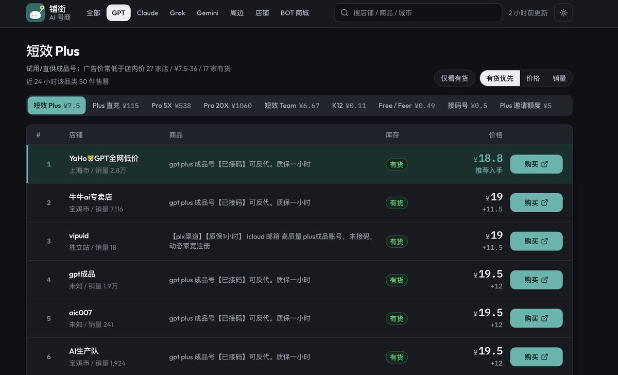Click the 价格 column header
This screenshot has height=375, width=618.
[495, 135]
